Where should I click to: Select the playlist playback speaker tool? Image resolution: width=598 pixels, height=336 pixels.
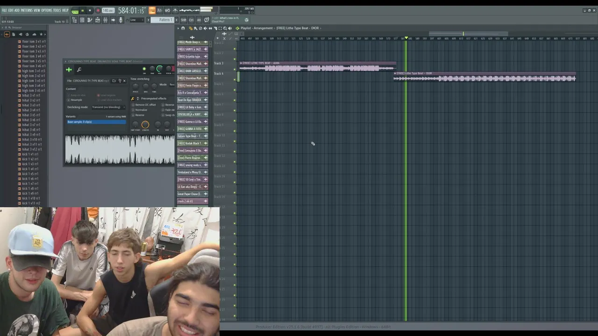tap(230, 28)
